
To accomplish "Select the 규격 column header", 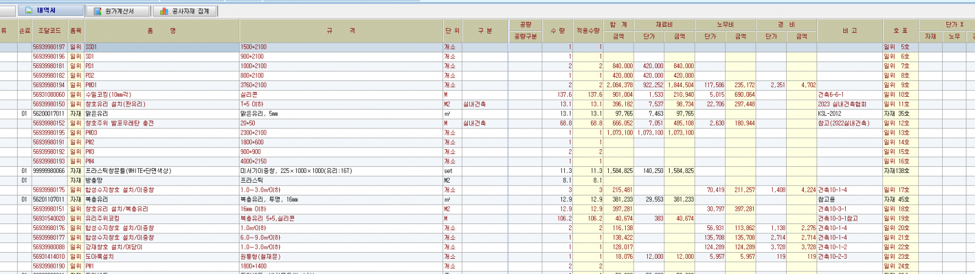I will point(341,30).
